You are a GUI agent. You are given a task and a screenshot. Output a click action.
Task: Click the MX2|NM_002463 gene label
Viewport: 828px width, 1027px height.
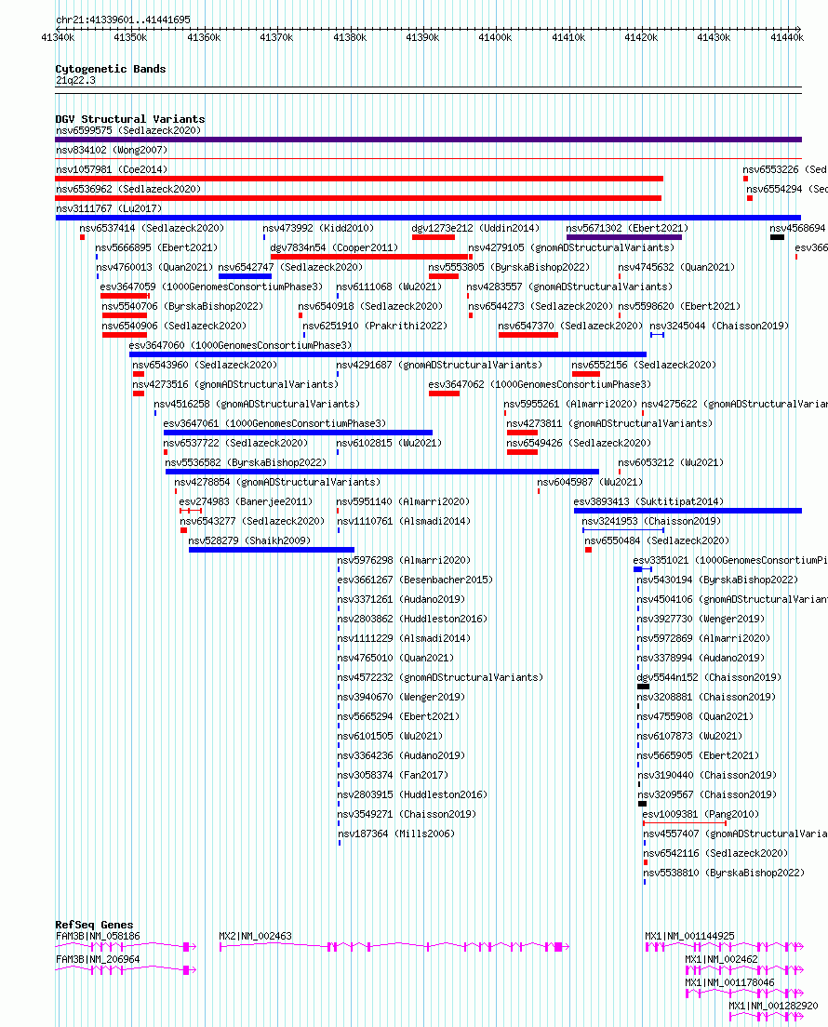(x=256, y=937)
